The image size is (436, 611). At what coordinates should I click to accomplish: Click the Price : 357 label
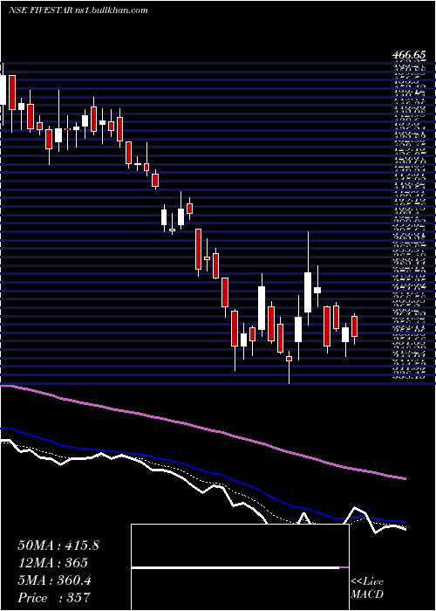click(54, 597)
